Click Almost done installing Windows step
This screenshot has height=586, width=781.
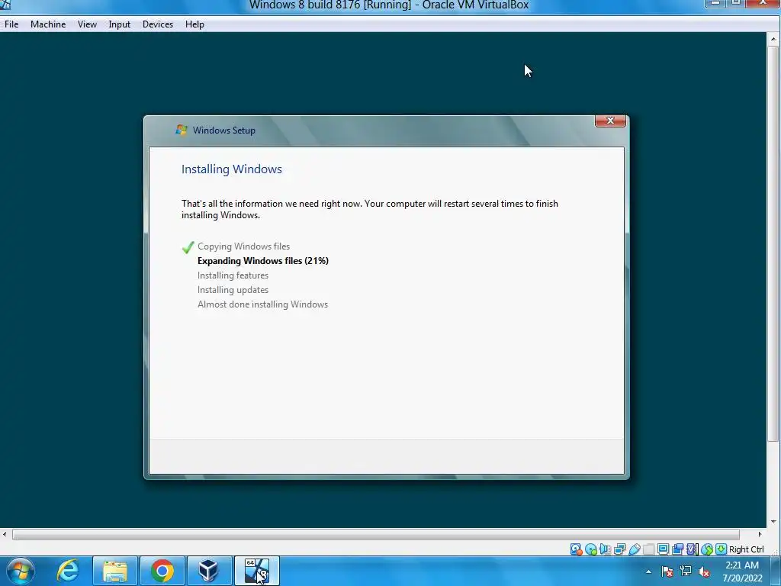tap(262, 304)
